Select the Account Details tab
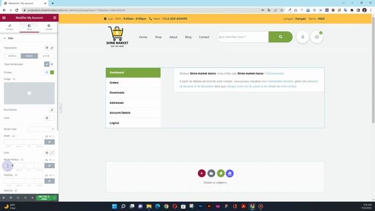Viewport: 375px width, 211px height. [x=133, y=113]
